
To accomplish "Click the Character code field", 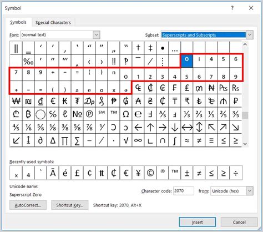I will pyautogui.click(x=184, y=191).
